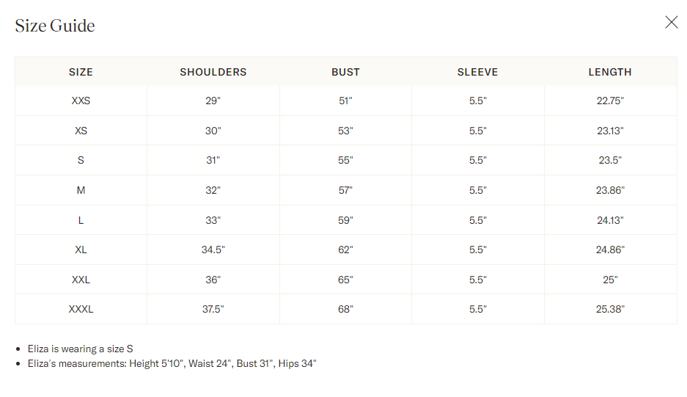Select the M size row label
The height and width of the screenshot is (397, 687).
[x=81, y=190]
